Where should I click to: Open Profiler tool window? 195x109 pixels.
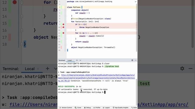click(97, 108)
